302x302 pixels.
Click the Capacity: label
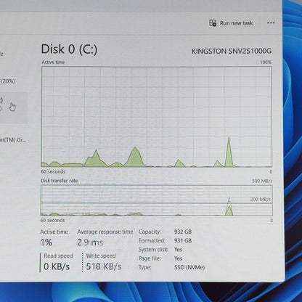[x=150, y=232]
